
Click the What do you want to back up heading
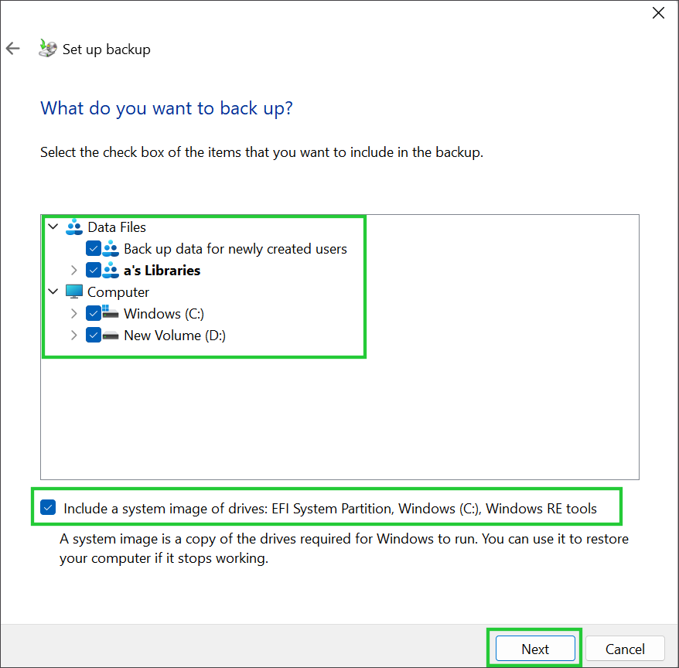(167, 108)
